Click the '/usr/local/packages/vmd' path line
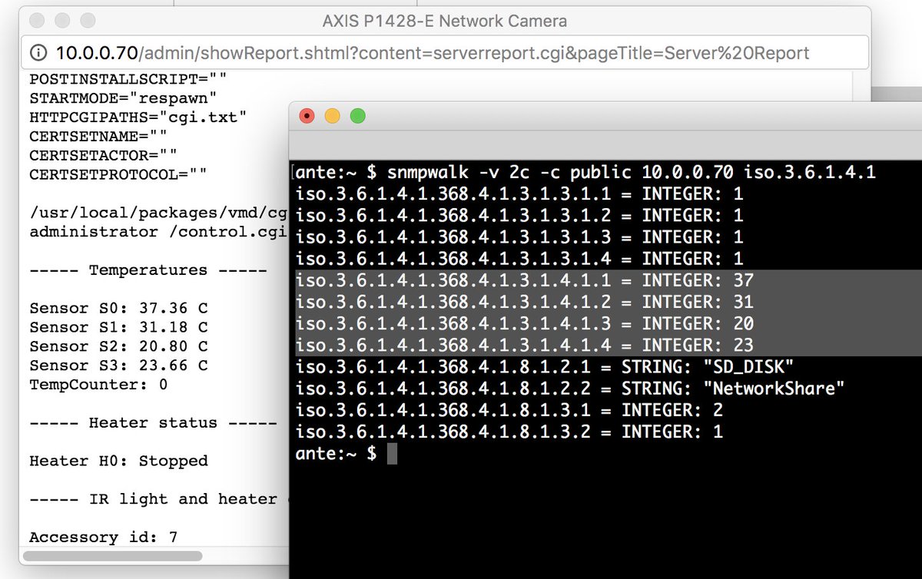The width and height of the screenshot is (922, 579). point(158,213)
